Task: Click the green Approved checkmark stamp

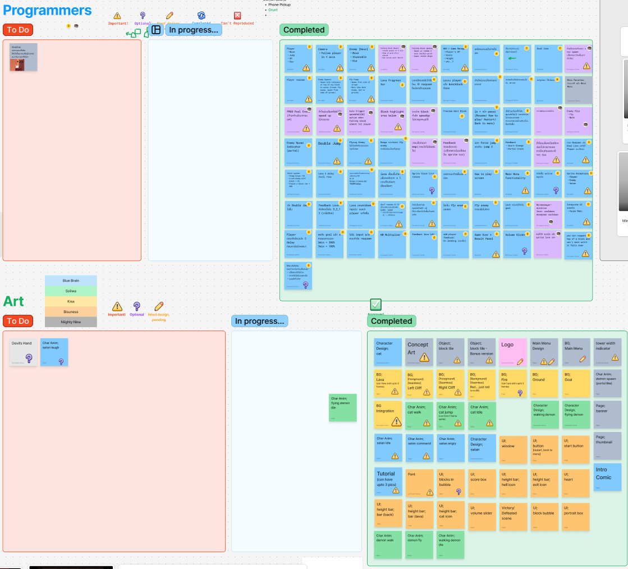Action: pyautogui.click(x=375, y=304)
